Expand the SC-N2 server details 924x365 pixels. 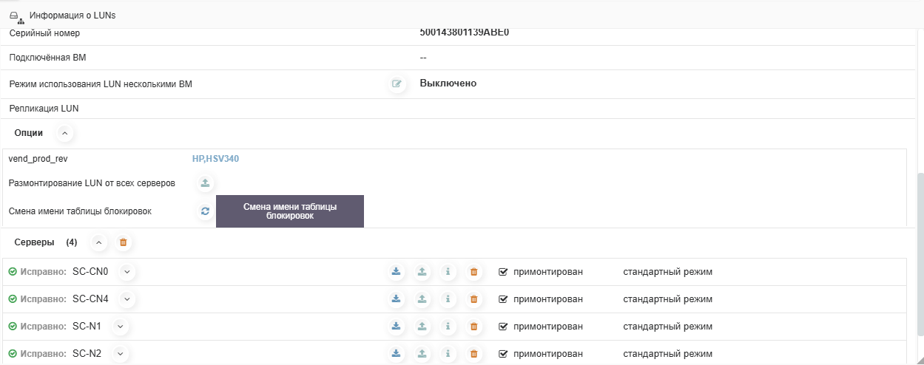(120, 353)
